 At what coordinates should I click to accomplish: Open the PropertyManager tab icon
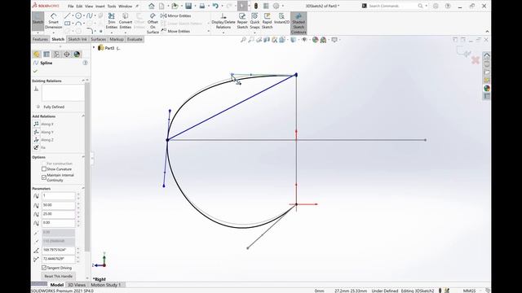(x=46, y=55)
